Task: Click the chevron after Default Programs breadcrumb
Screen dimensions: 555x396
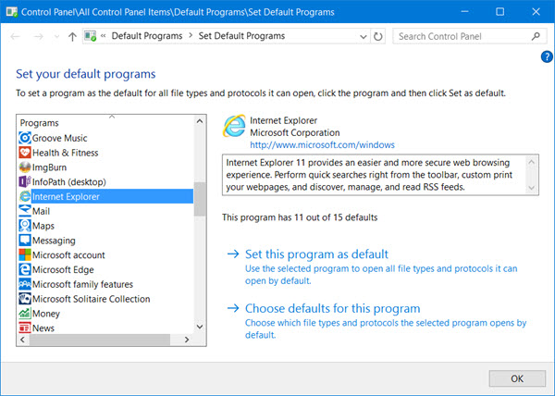Action: point(191,36)
